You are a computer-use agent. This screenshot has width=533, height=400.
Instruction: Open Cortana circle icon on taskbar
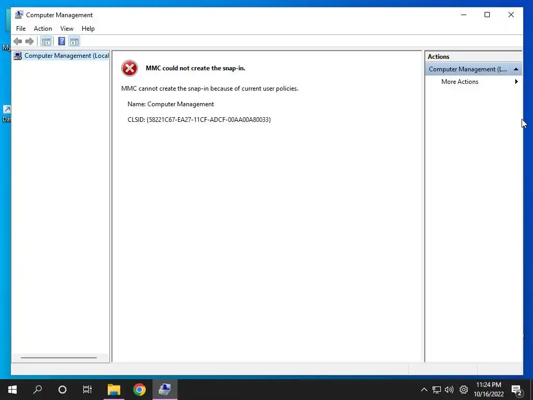pyautogui.click(x=62, y=390)
